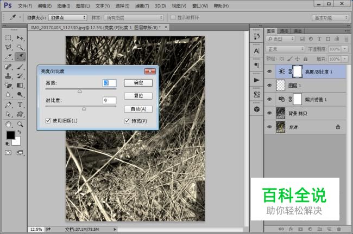Select the Eraser tool
353x234 pixels.
(x=8, y=86)
